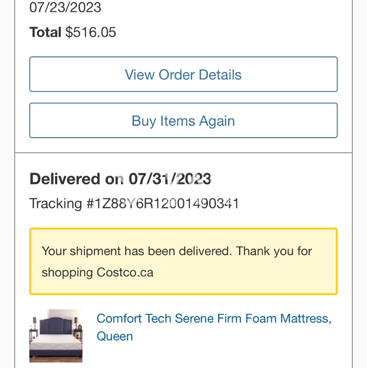Click the yellow shipment delivered notice box

point(183,262)
